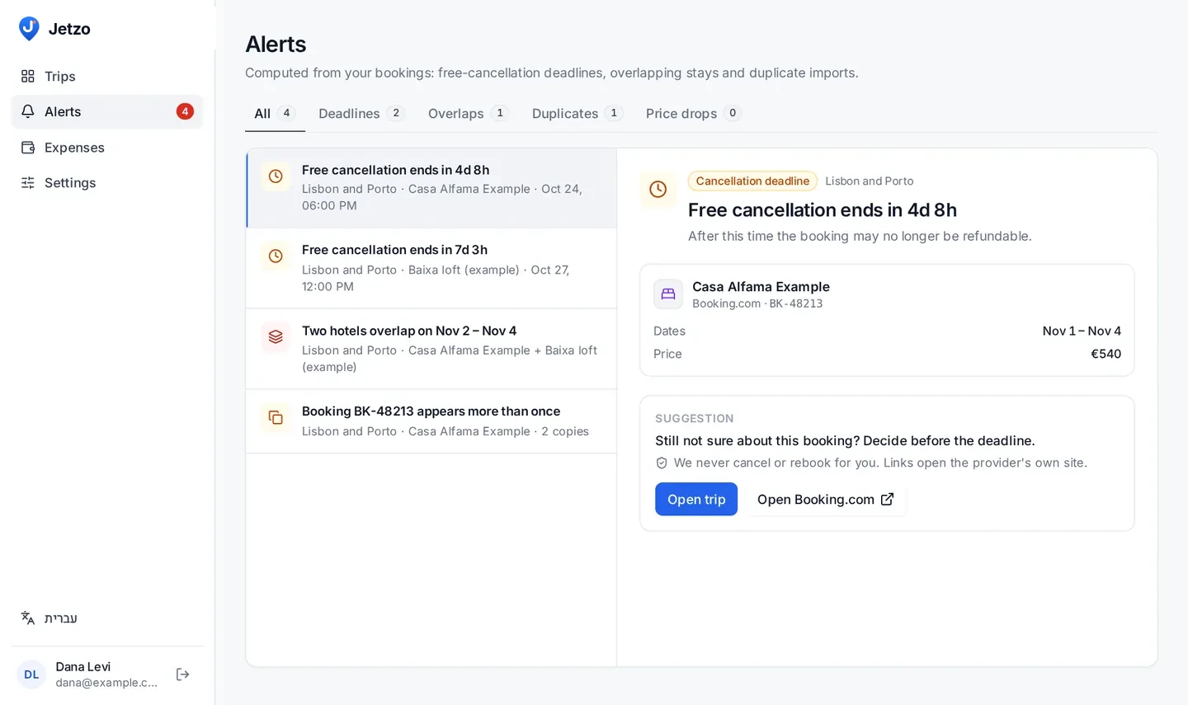Open Trips from the sidebar
The image size is (1188, 705).
click(x=106, y=76)
